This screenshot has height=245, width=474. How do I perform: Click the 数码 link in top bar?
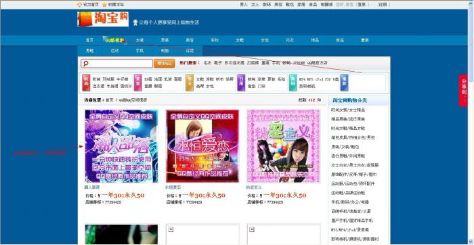tap(267, 5)
